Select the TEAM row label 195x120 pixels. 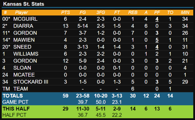[x=21, y=89]
